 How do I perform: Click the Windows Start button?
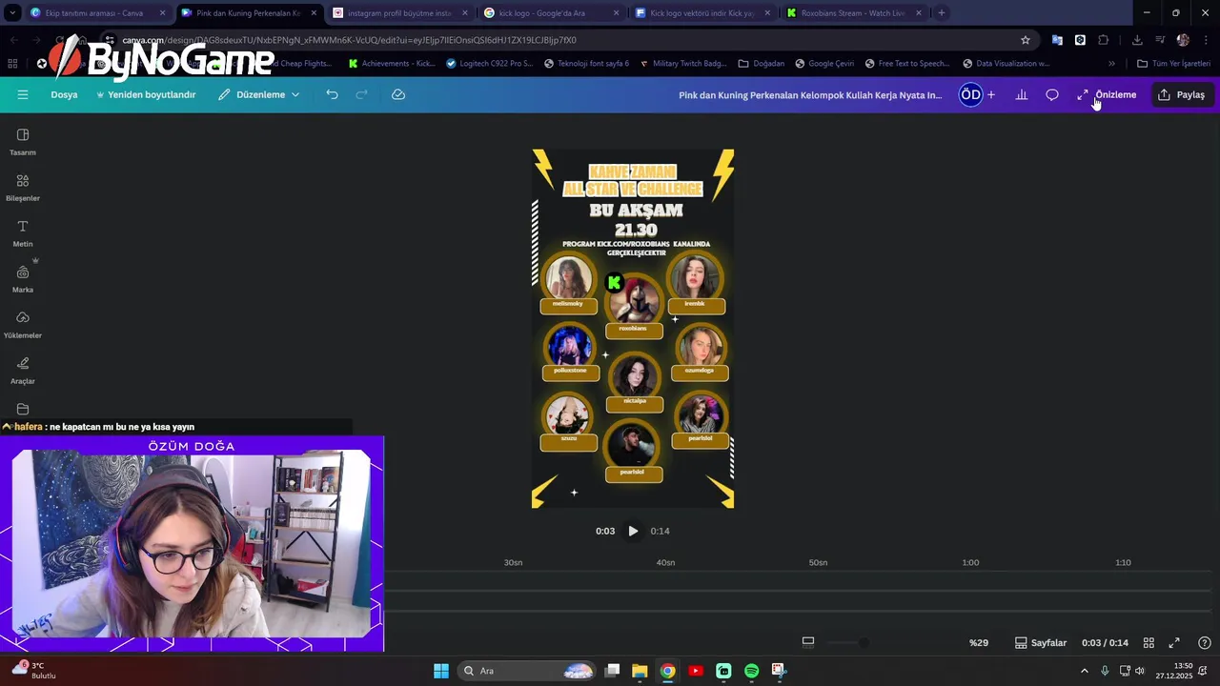click(x=440, y=671)
